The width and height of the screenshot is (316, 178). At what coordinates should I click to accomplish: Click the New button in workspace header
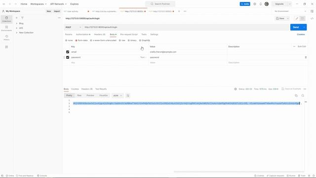point(49,11)
